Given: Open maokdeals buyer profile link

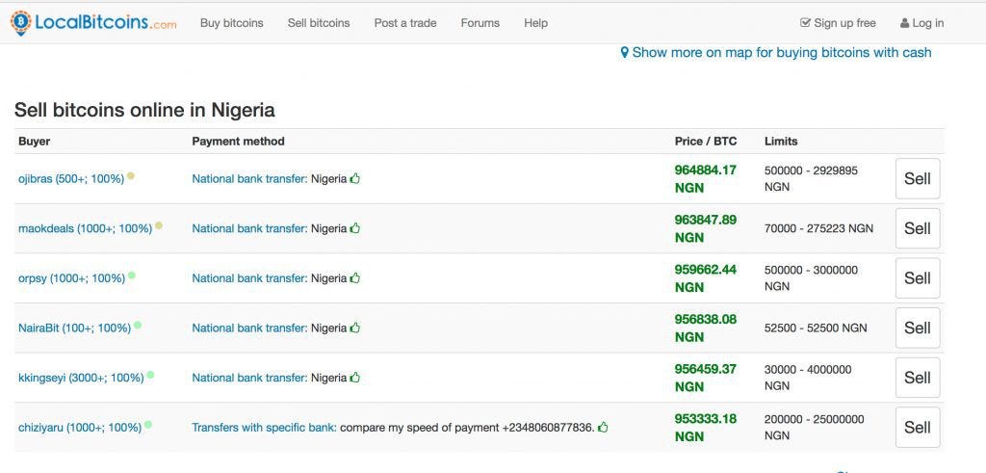Looking at the screenshot, I should click(85, 229).
